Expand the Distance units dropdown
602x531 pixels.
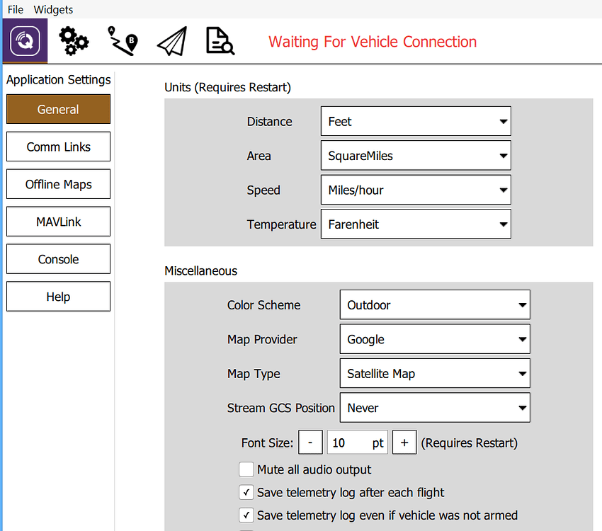[416, 121]
